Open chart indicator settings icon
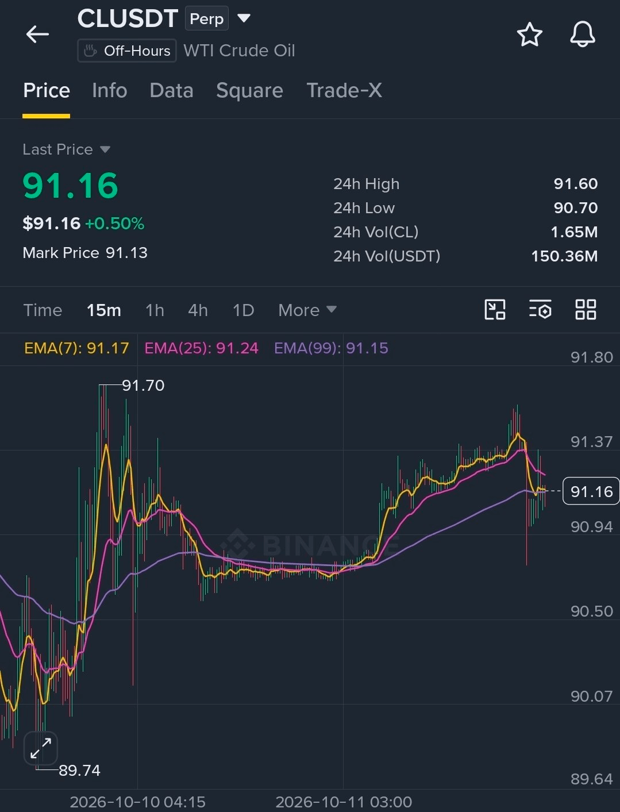The width and height of the screenshot is (620, 812). (x=540, y=310)
